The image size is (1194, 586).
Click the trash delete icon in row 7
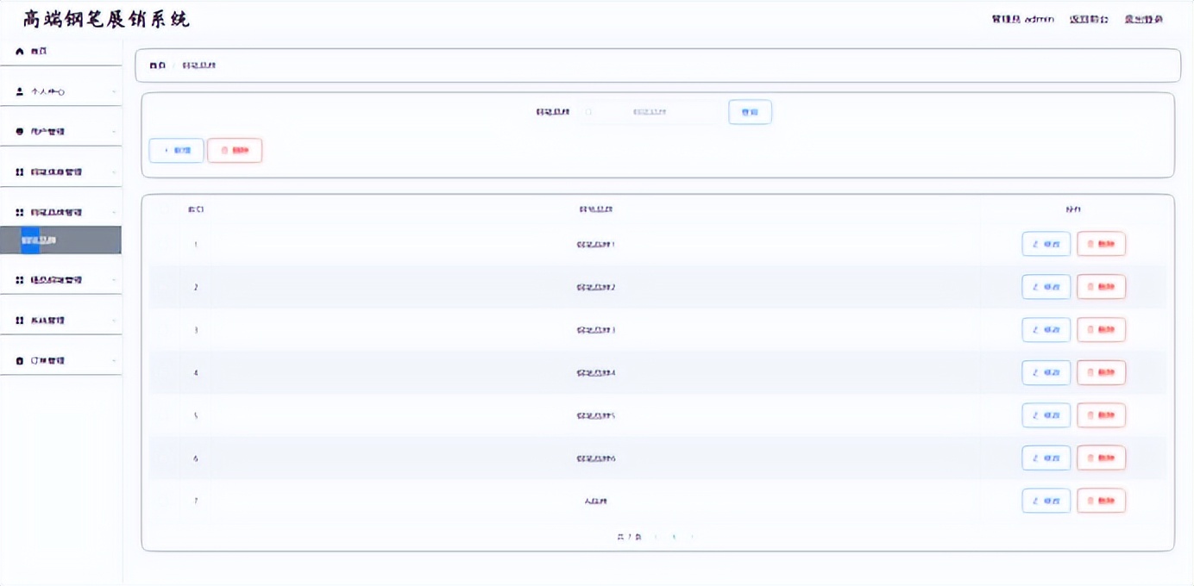1090,502
